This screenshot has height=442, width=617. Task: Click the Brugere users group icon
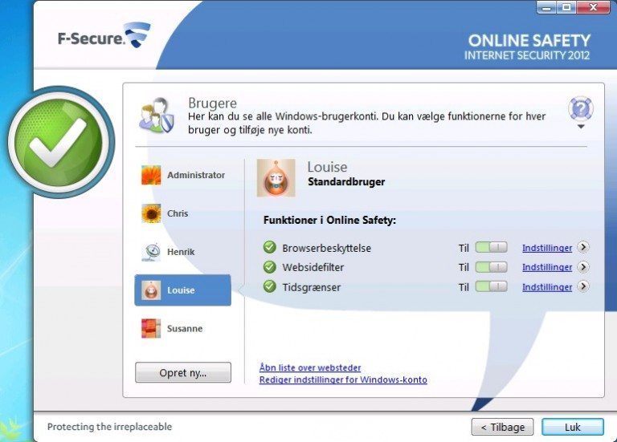(157, 115)
